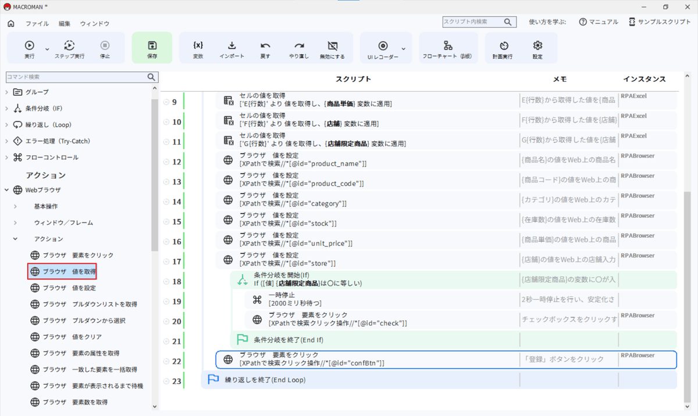698x416 pixels.
Task: Select ブラウザ 値を取得 command
Action: pos(62,271)
